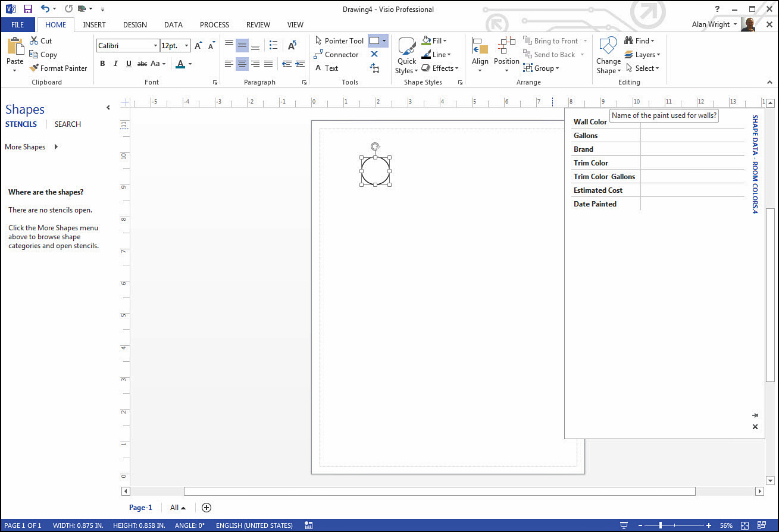This screenshot has width=779, height=532.
Task: Collapse the ribbon with the up chevron
Action: [770, 82]
